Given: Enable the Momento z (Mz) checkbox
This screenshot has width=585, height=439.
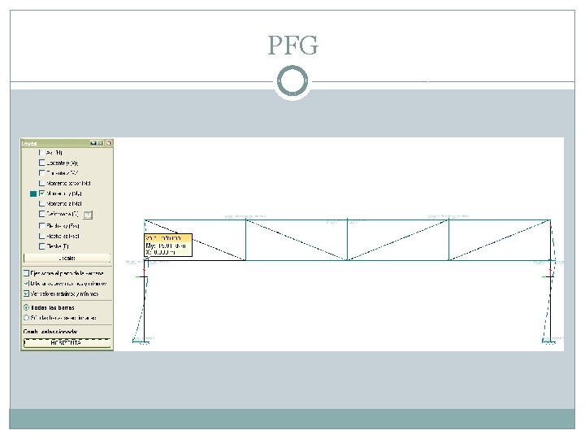Looking at the screenshot, I should coord(41,203).
